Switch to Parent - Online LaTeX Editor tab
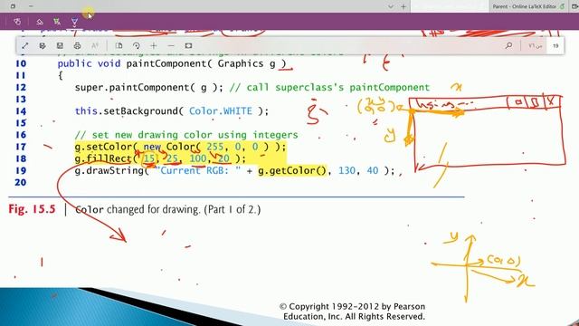 tap(528, 6)
